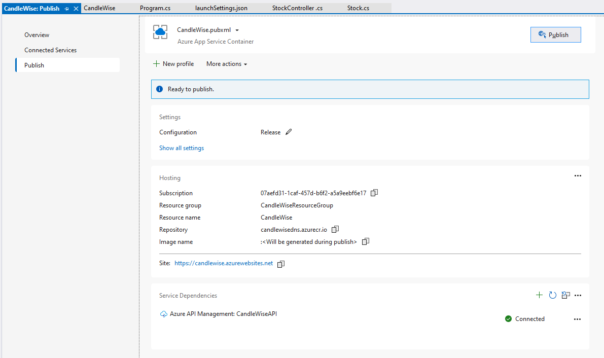Open the candlewise.azurewebsites.net site link
The width and height of the screenshot is (604, 358).
[x=224, y=263]
